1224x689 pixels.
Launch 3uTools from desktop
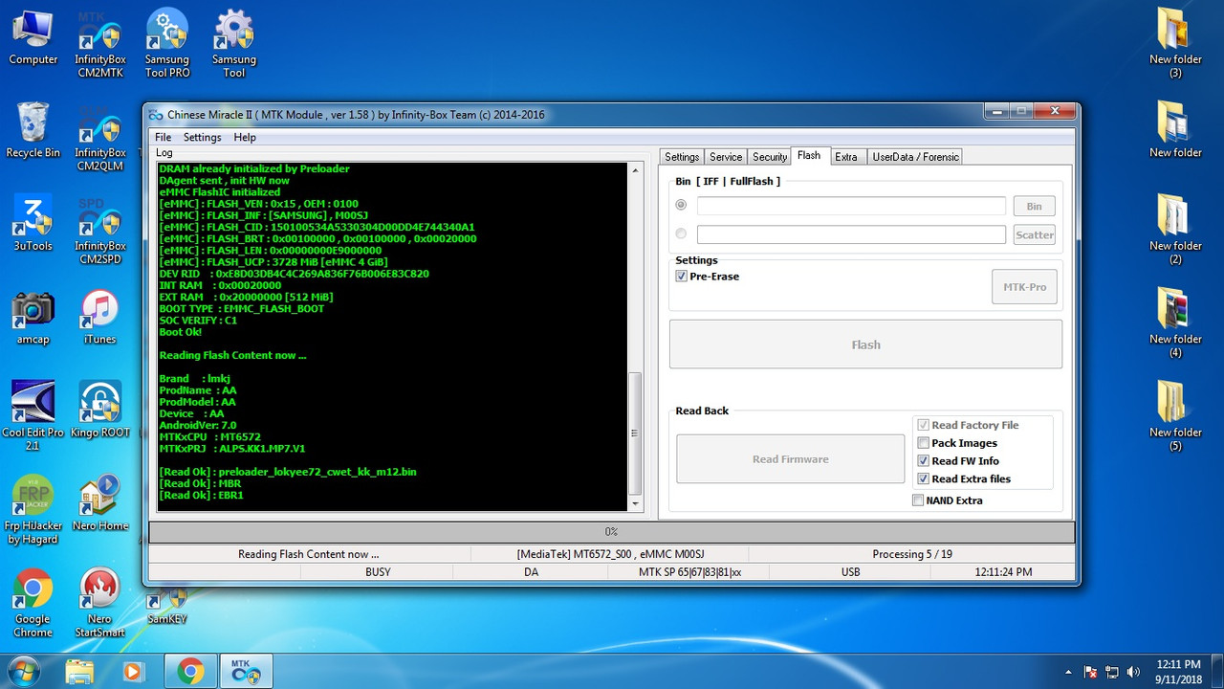33,224
